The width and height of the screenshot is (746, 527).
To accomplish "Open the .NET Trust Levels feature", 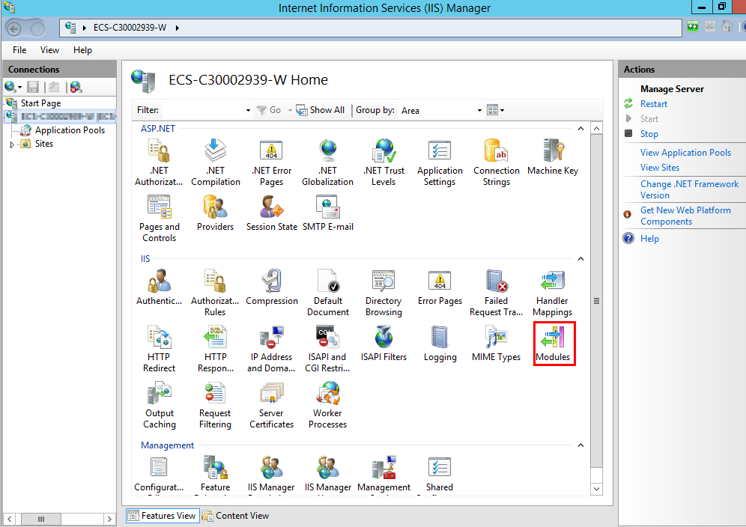I will click(x=383, y=162).
